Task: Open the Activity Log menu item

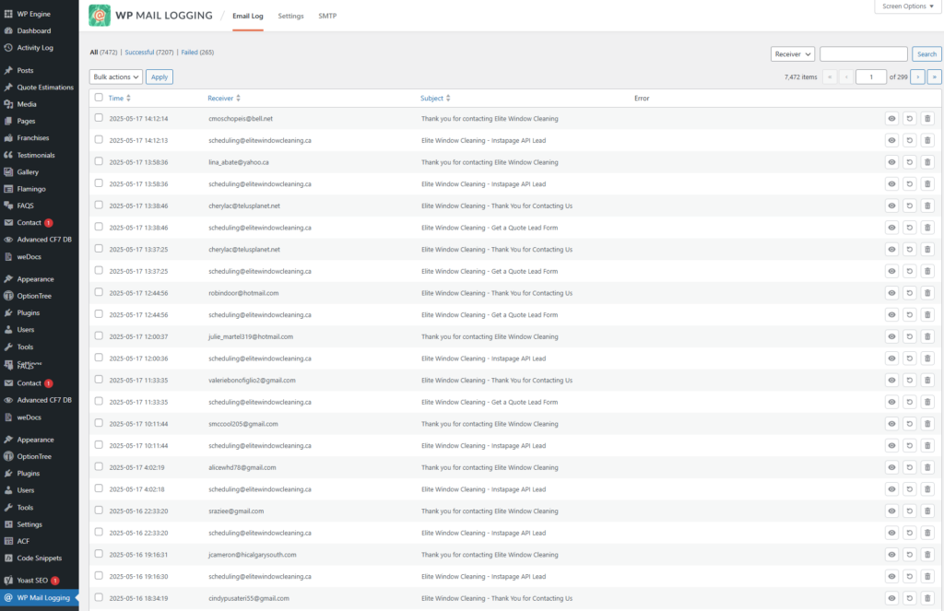Action: pyautogui.click(x=35, y=48)
